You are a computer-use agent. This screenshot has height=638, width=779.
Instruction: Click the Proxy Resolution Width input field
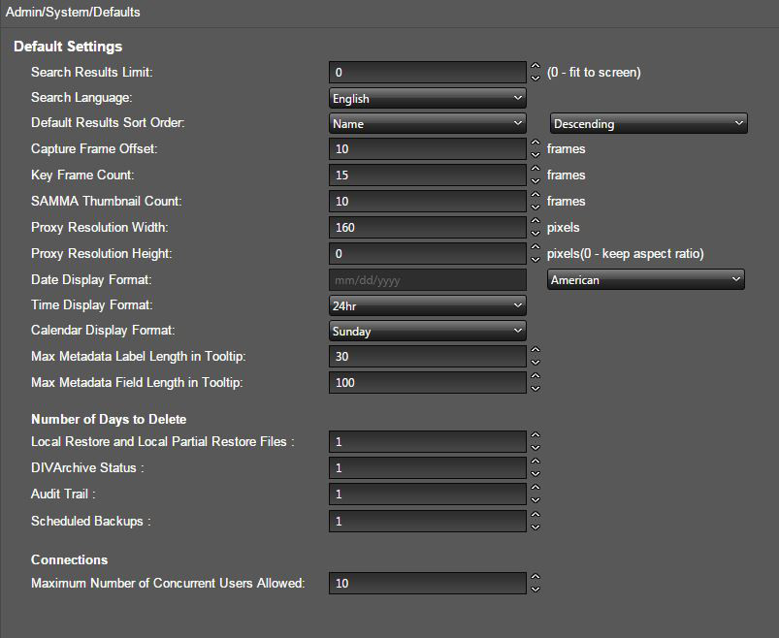tap(427, 228)
